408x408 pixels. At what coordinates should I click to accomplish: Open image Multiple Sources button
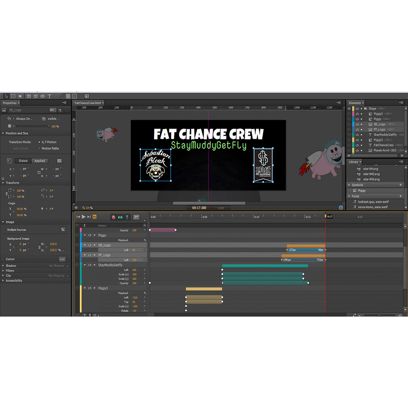[63, 229]
